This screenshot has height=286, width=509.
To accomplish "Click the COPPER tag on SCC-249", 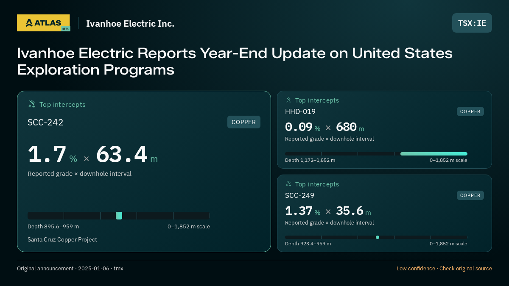I will pyautogui.click(x=470, y=195).
